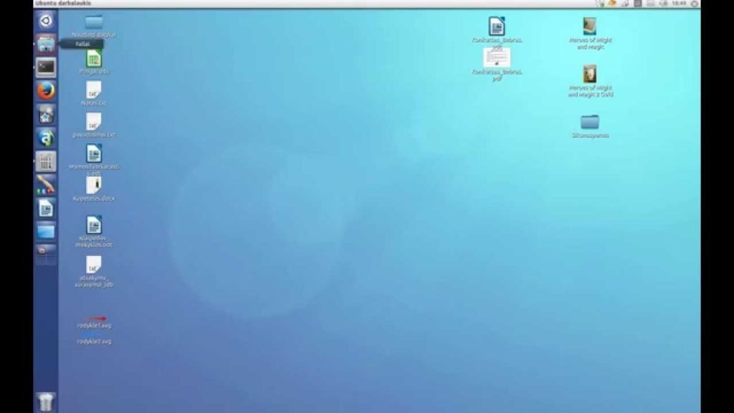
Task: Open the gray grid calculator-style launcher icon
Action: 45,161
